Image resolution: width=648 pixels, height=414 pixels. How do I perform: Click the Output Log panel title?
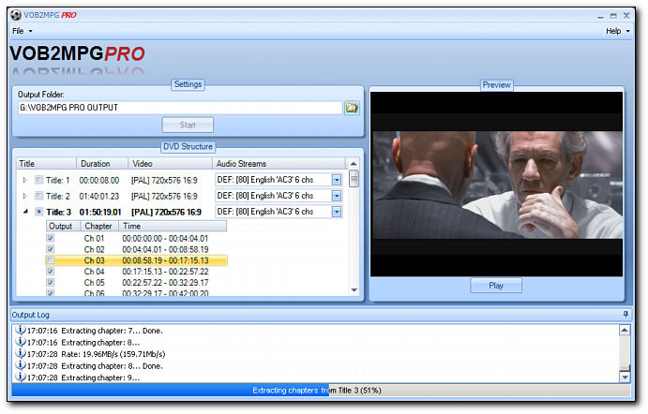click(x=30, y=315)
